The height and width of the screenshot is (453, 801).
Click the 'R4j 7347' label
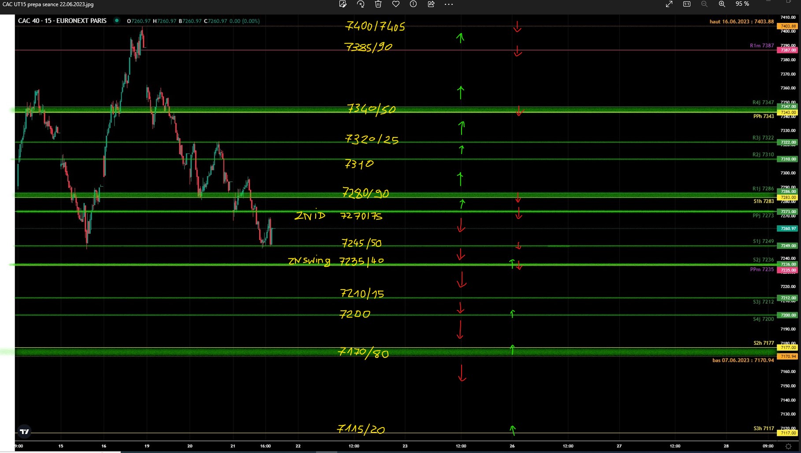tap(763, 102)
